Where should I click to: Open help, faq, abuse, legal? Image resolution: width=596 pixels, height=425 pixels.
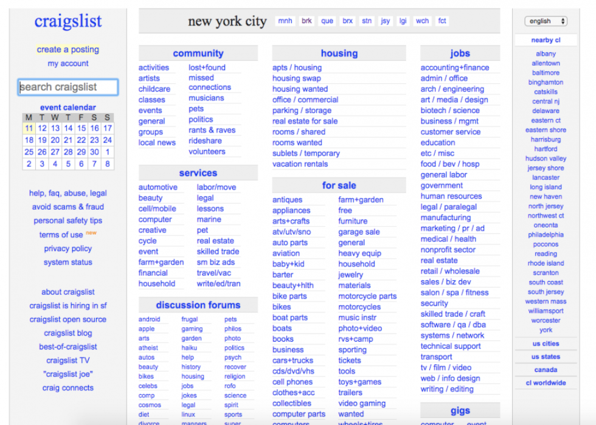pos(68,193)
